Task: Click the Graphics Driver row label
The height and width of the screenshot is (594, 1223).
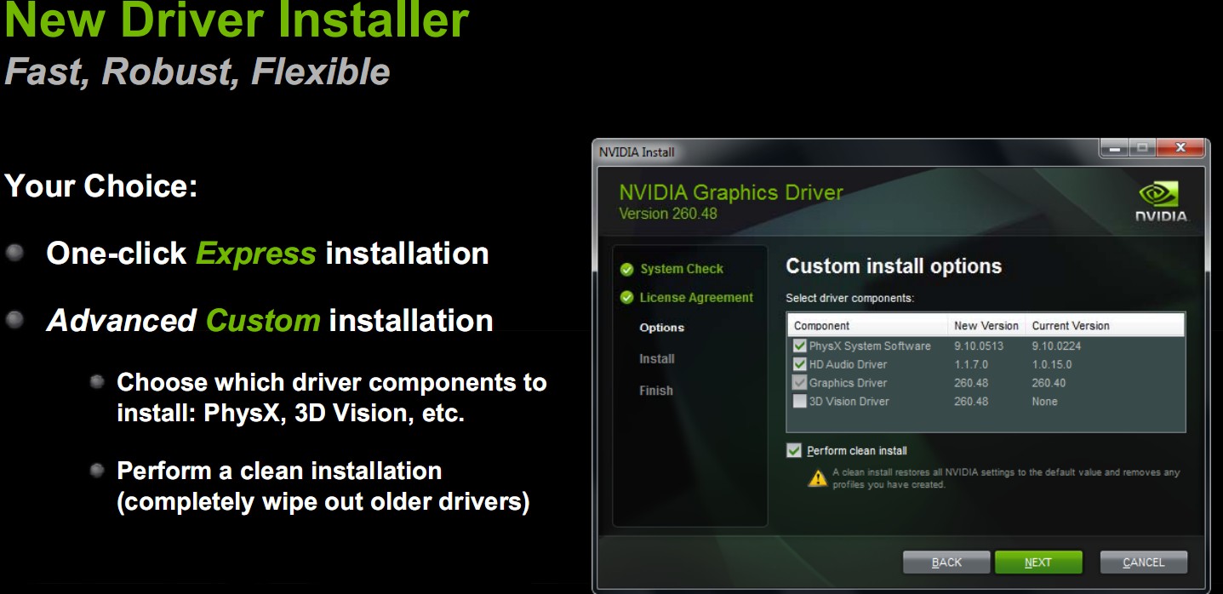Action: coord(848,383)
